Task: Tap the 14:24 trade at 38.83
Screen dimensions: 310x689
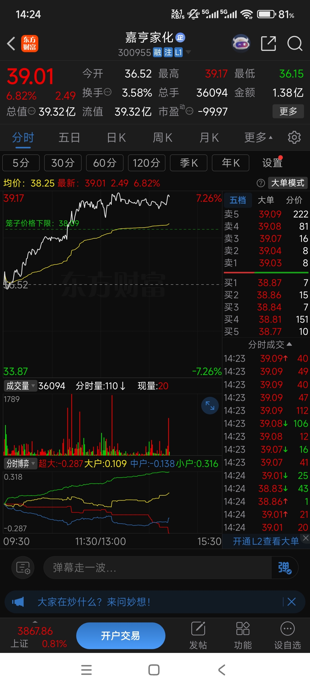Action: [266, 488]
